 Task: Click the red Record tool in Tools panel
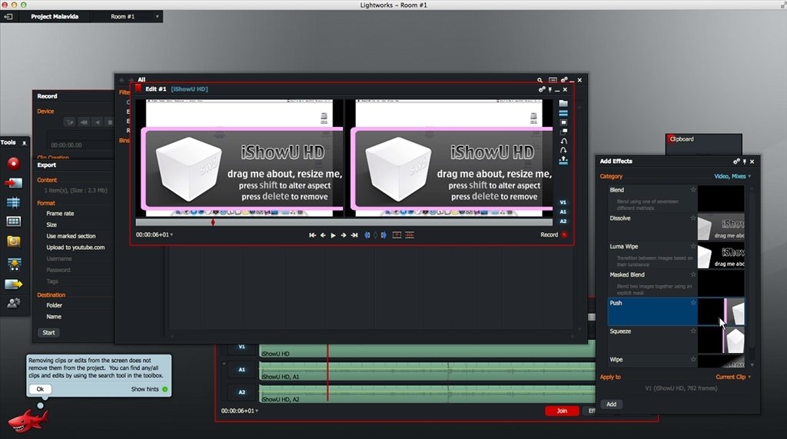pos(14,163)
